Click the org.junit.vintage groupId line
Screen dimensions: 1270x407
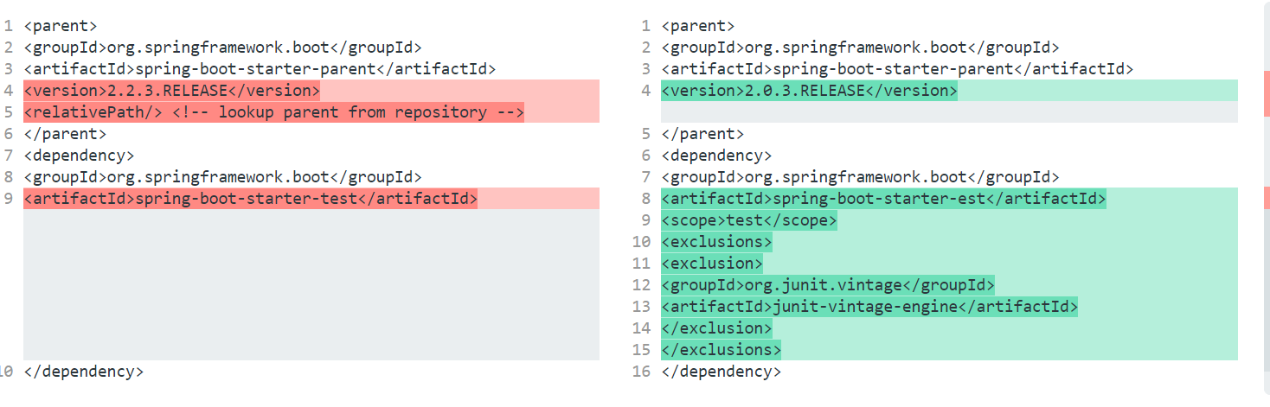click(x=828, y=285)
